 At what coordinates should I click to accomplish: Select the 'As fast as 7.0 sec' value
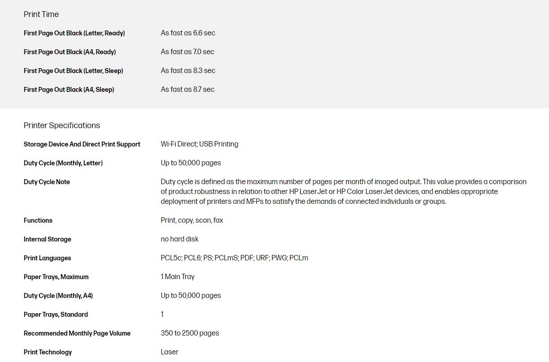click(x=187, y=52)
